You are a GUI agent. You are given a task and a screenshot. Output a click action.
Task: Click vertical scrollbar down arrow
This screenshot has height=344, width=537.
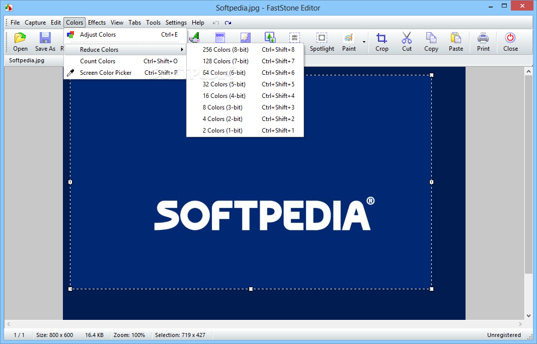pyautogui.click(x=528, y=316)
